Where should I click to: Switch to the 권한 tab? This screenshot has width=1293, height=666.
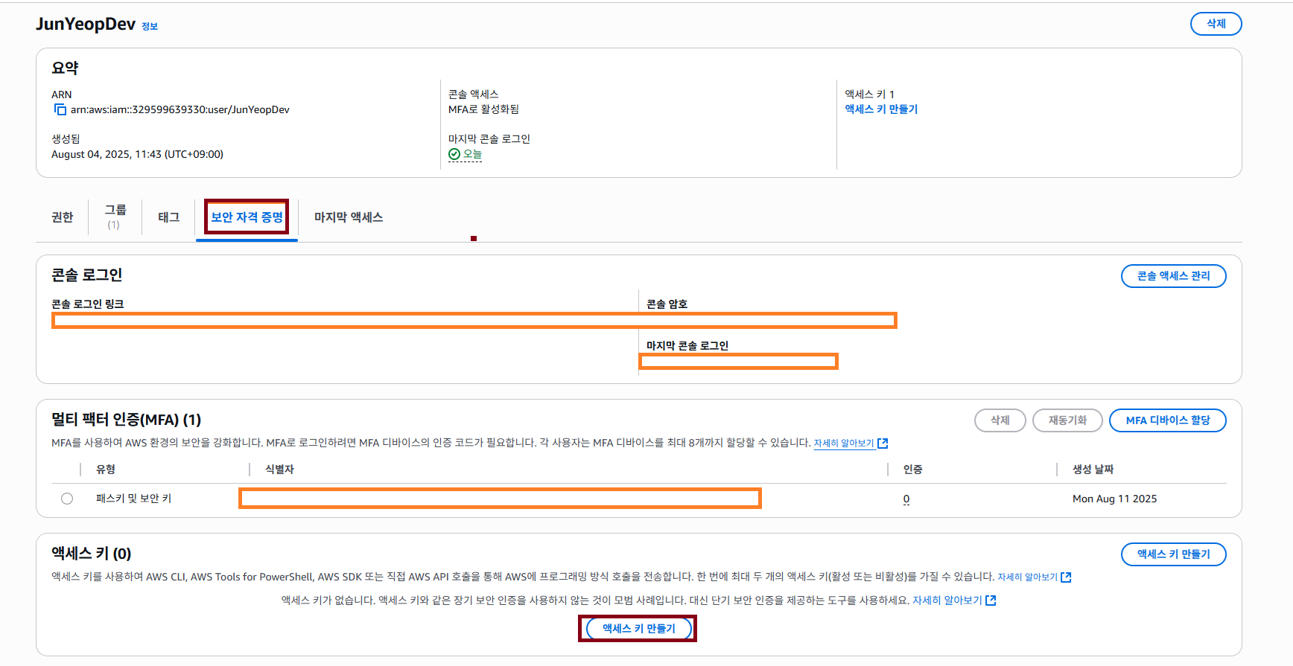[63, 217]
